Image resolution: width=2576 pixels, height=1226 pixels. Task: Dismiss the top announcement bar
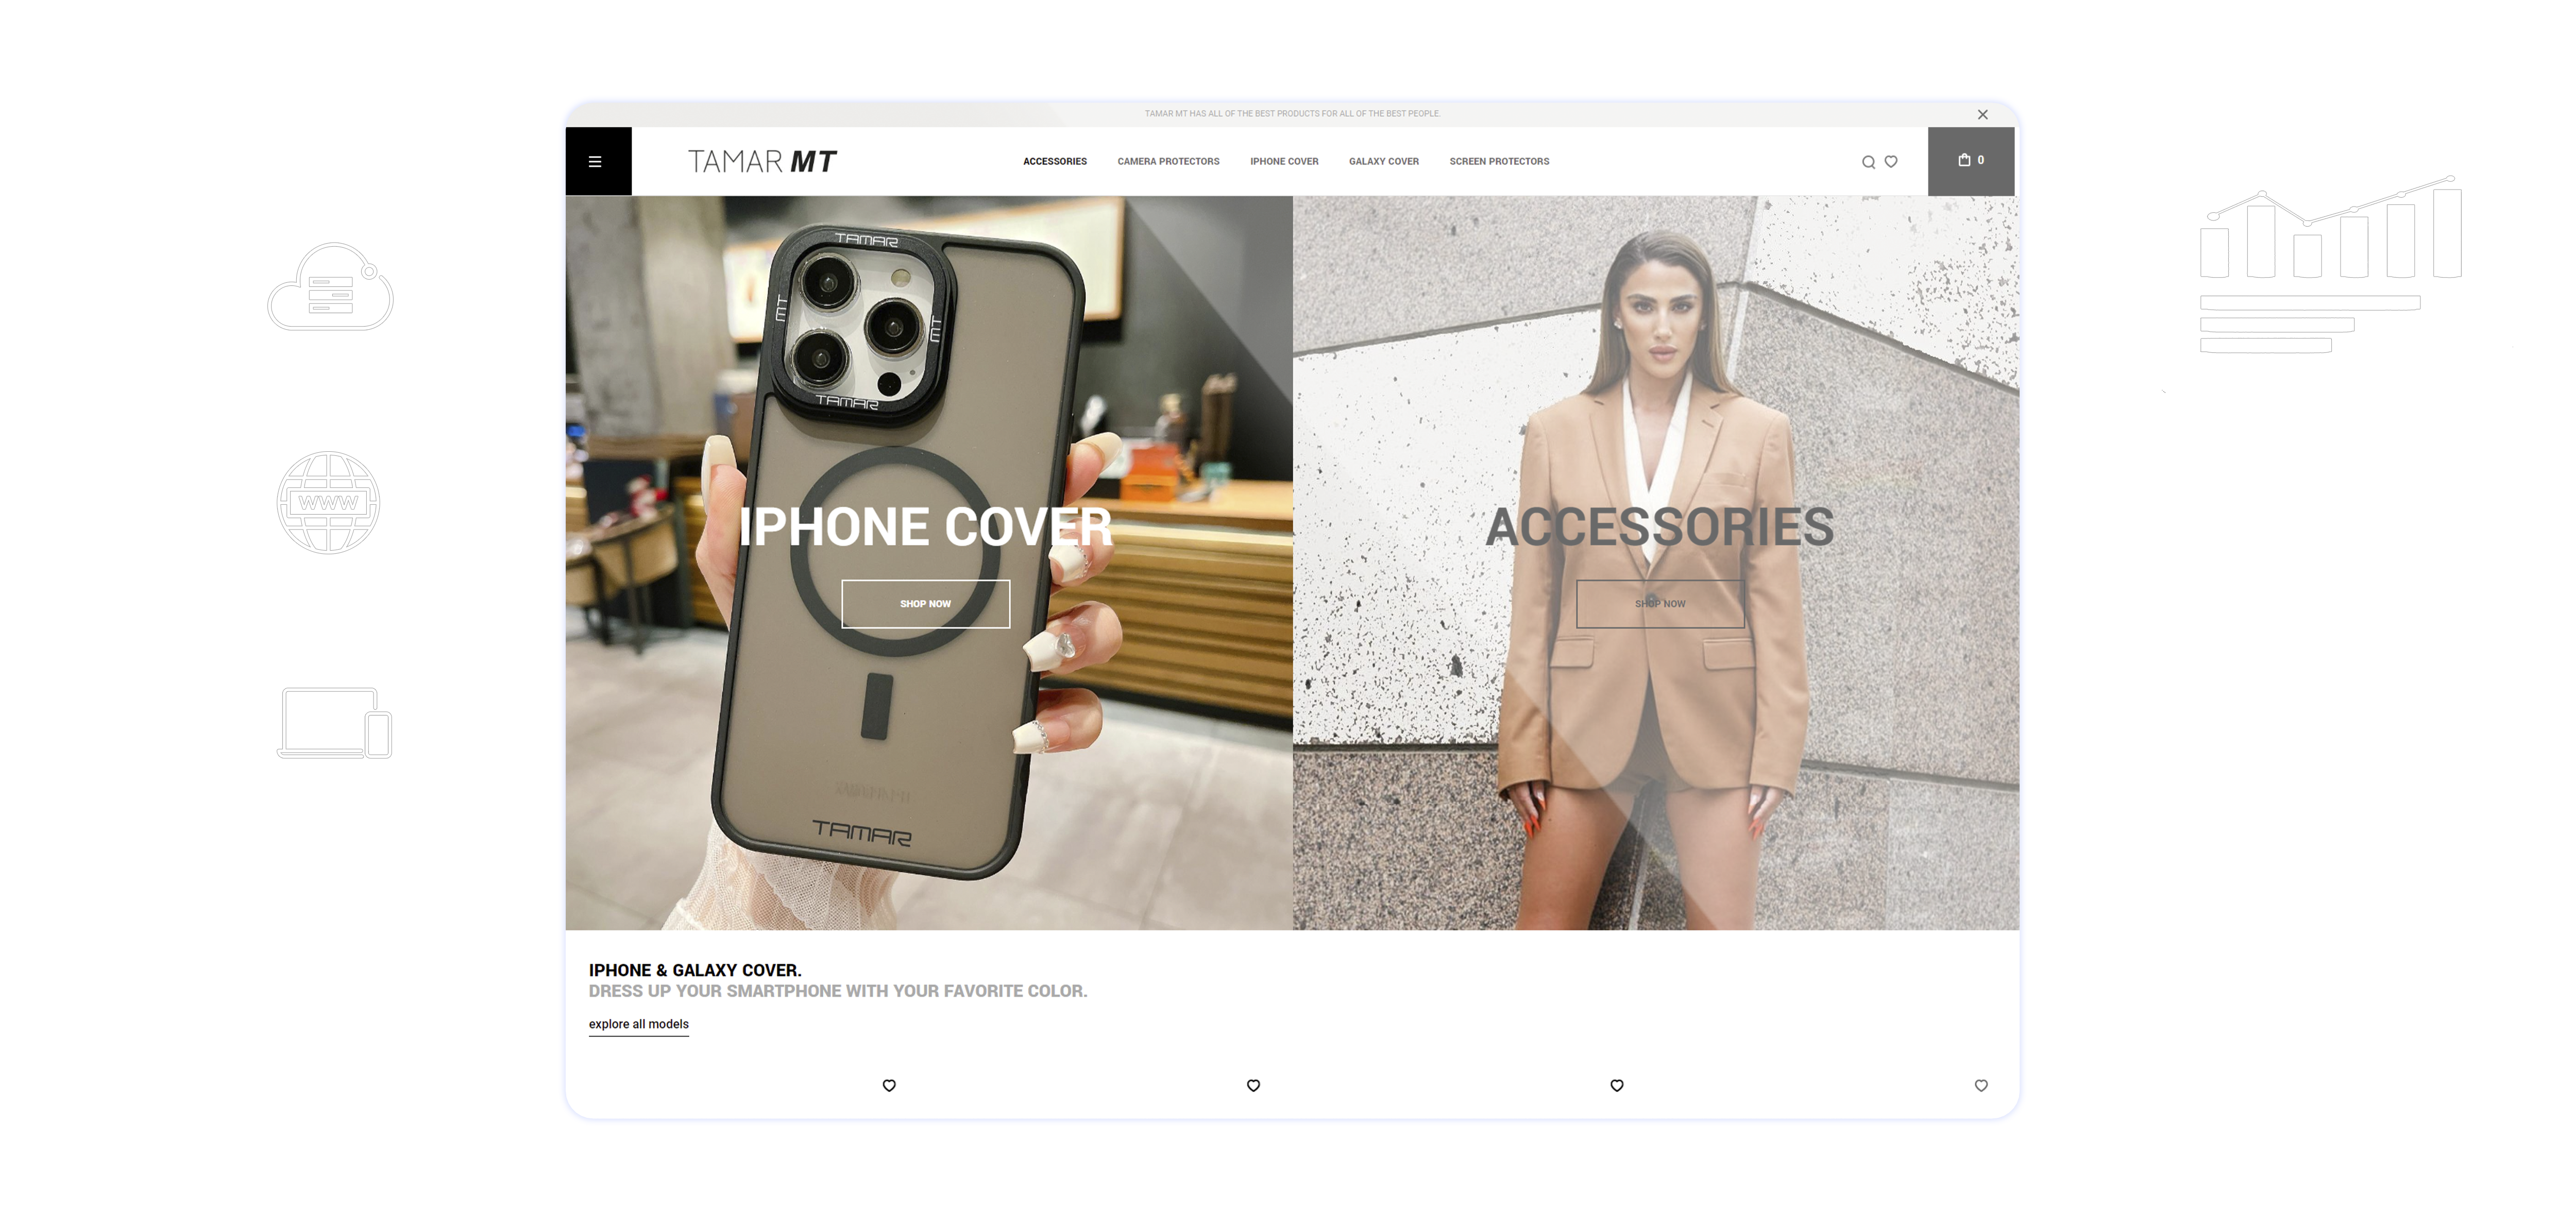pyautogui.click(x=1982, y=114)
